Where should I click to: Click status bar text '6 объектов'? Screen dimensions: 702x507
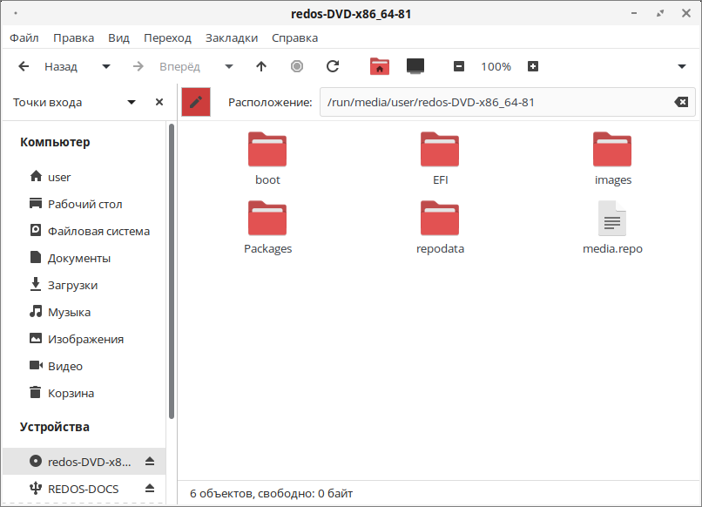click(222, 494)
